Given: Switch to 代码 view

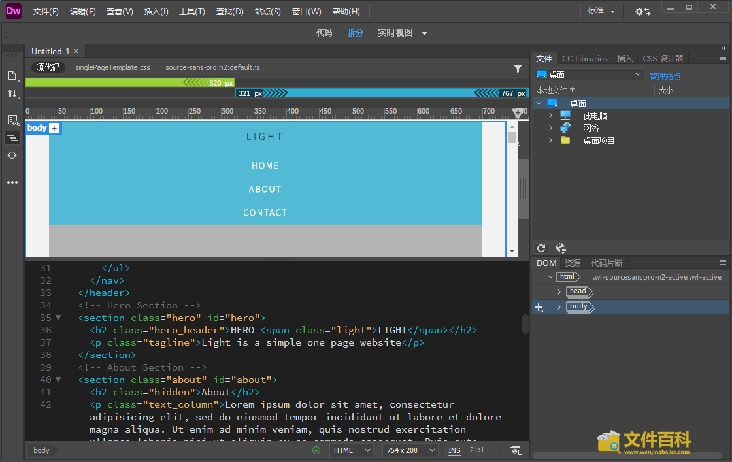Looking at the screenshot, I should (324, 33).
